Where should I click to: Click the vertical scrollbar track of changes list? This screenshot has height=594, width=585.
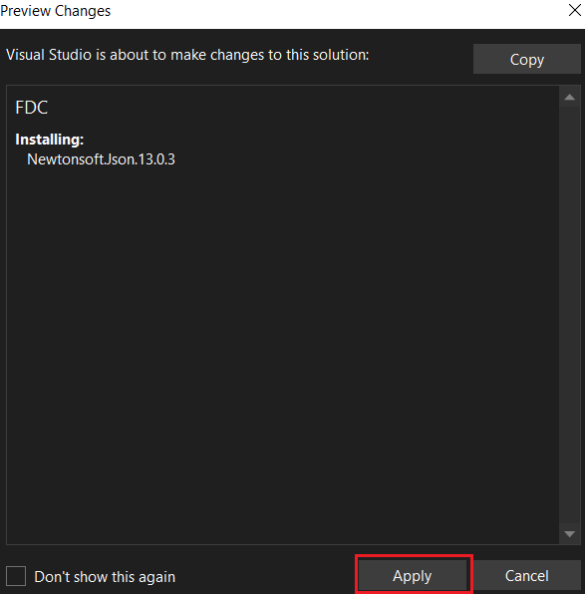(x=569, y=315)
